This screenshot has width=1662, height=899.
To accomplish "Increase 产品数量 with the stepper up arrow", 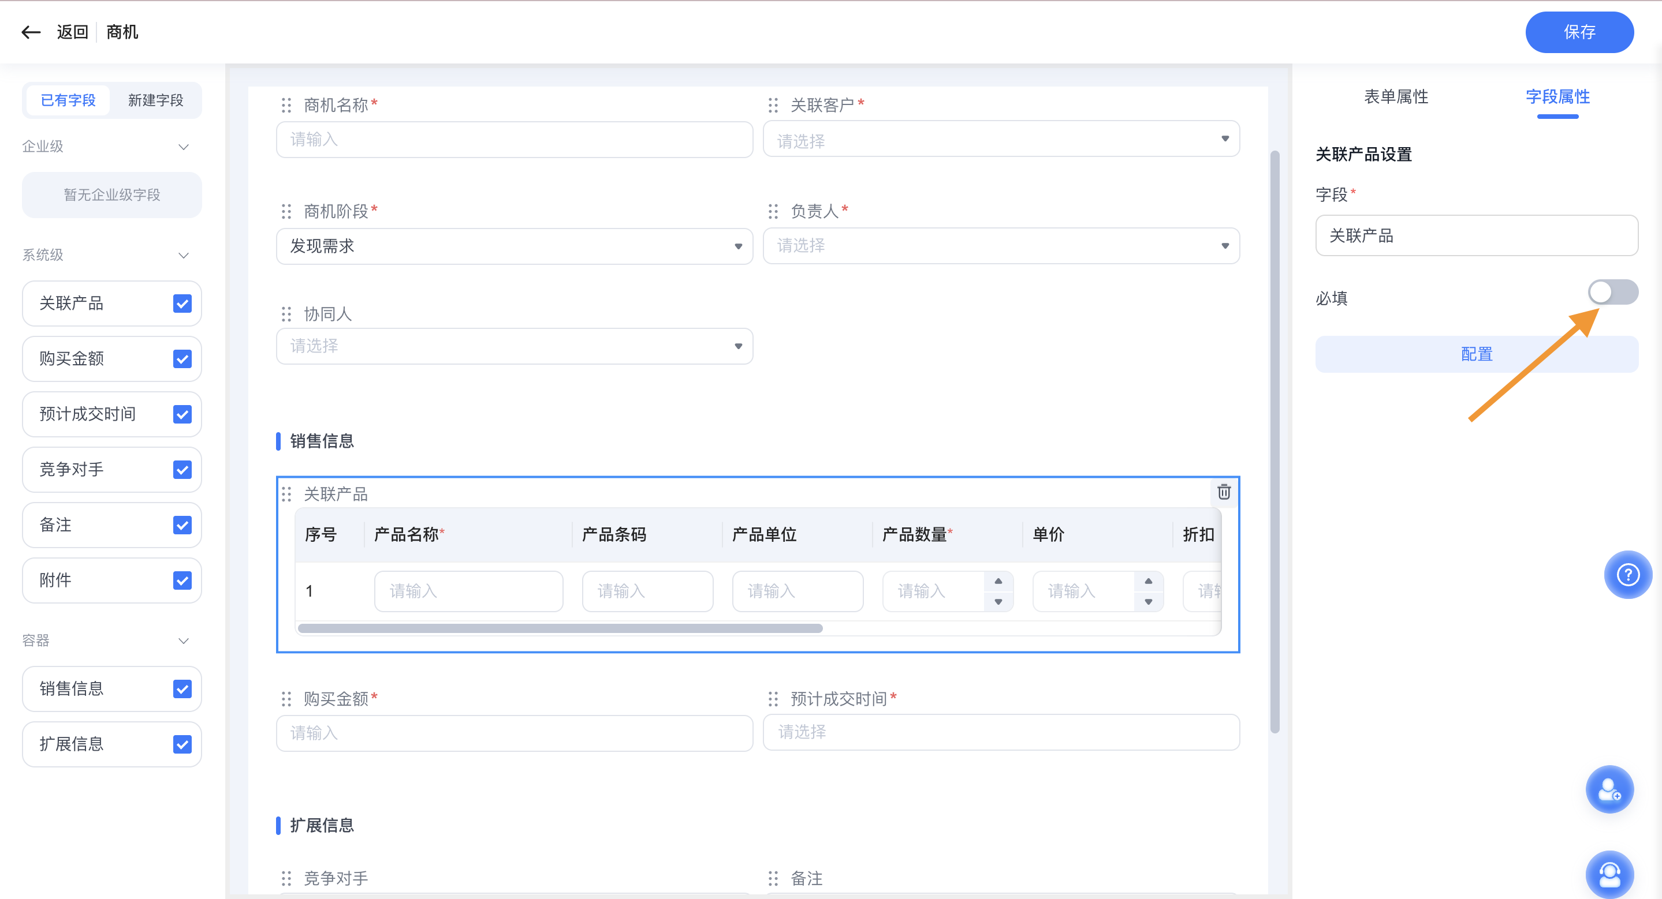I will tap(998, 580).
